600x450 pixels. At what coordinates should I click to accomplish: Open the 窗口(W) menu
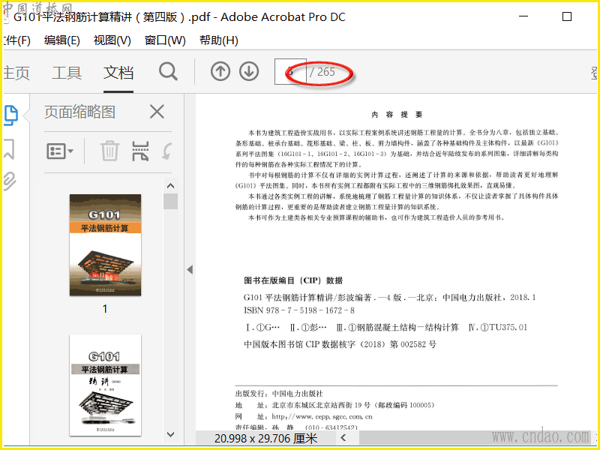(165, 40)
